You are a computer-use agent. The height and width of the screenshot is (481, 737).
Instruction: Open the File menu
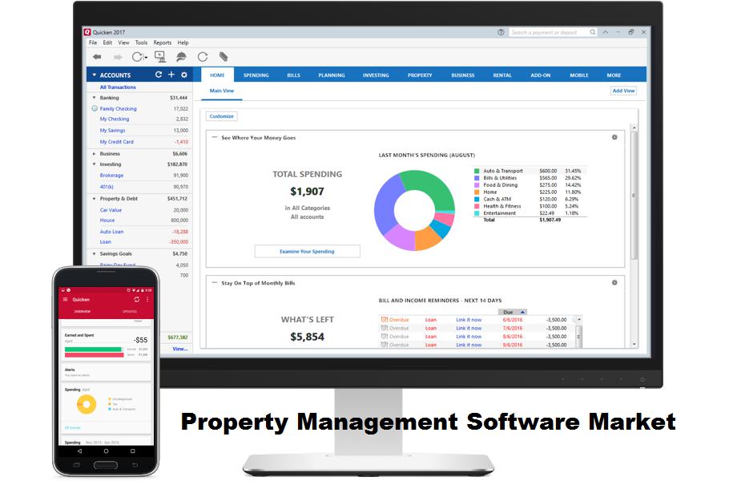coord(93,42)
